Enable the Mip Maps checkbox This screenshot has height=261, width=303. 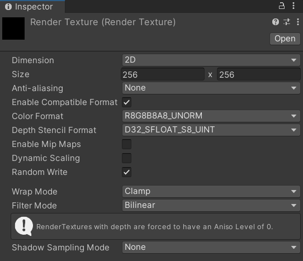[x=126, y=144]
